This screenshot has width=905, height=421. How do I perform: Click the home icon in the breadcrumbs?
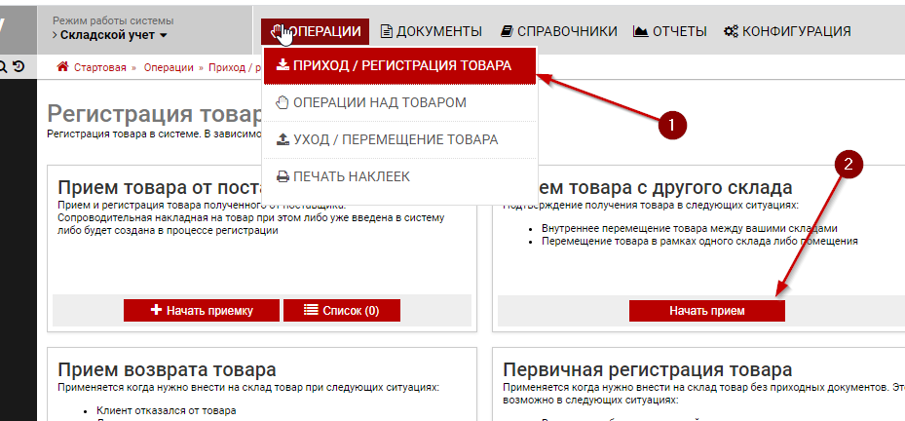click(63, 67)
